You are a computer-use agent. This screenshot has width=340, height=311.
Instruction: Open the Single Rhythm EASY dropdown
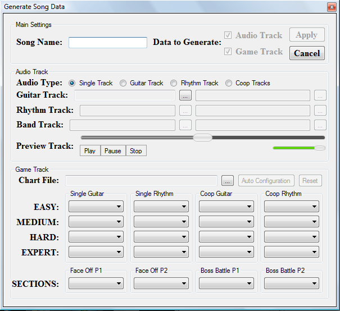point(161,207)
